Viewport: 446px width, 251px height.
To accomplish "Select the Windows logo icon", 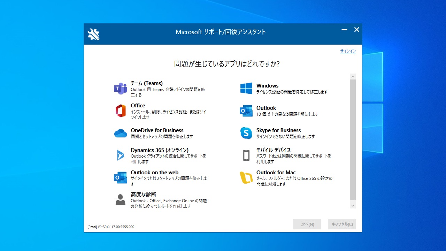I will [246, 89].
